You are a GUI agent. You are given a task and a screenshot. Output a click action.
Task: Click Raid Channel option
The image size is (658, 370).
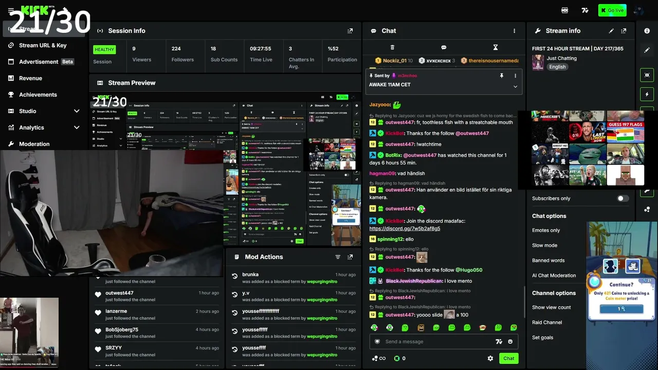point(547,323)
